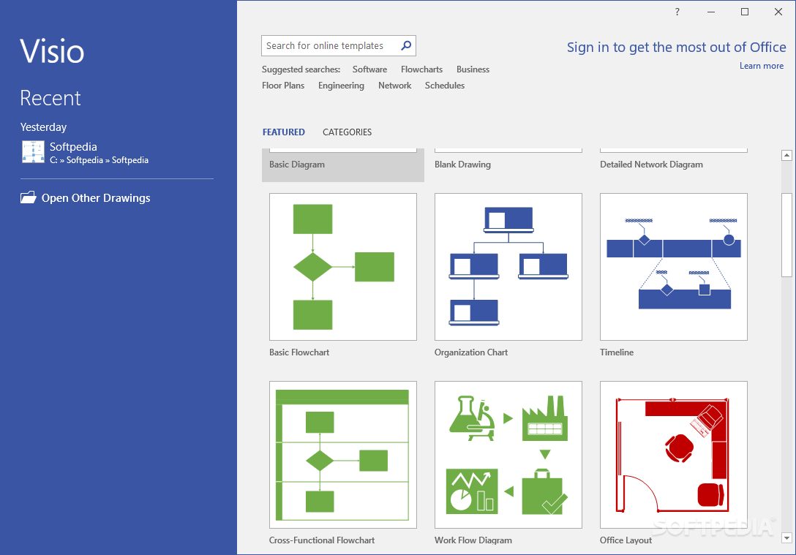Open Help with the question mark icon
796x555 pixels.
(x=677, y=12)
